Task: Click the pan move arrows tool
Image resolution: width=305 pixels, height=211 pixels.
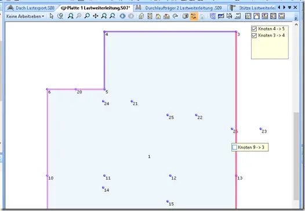Action: click(96, 16)
